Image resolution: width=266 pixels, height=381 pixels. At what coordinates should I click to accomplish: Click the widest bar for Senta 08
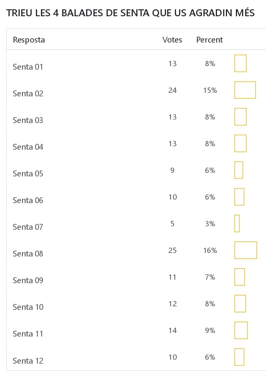tap(246, 250)
